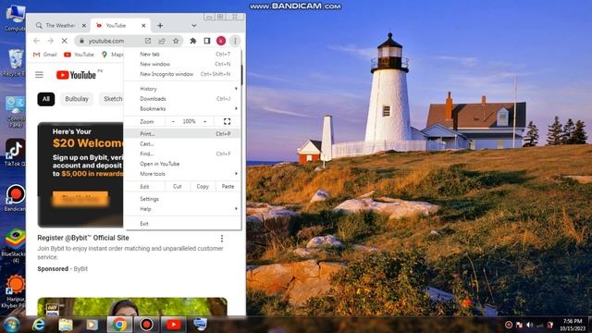Click Cut in Edit row
The height and width of the screenshot is (333, 592).
[x=177, y=187]
